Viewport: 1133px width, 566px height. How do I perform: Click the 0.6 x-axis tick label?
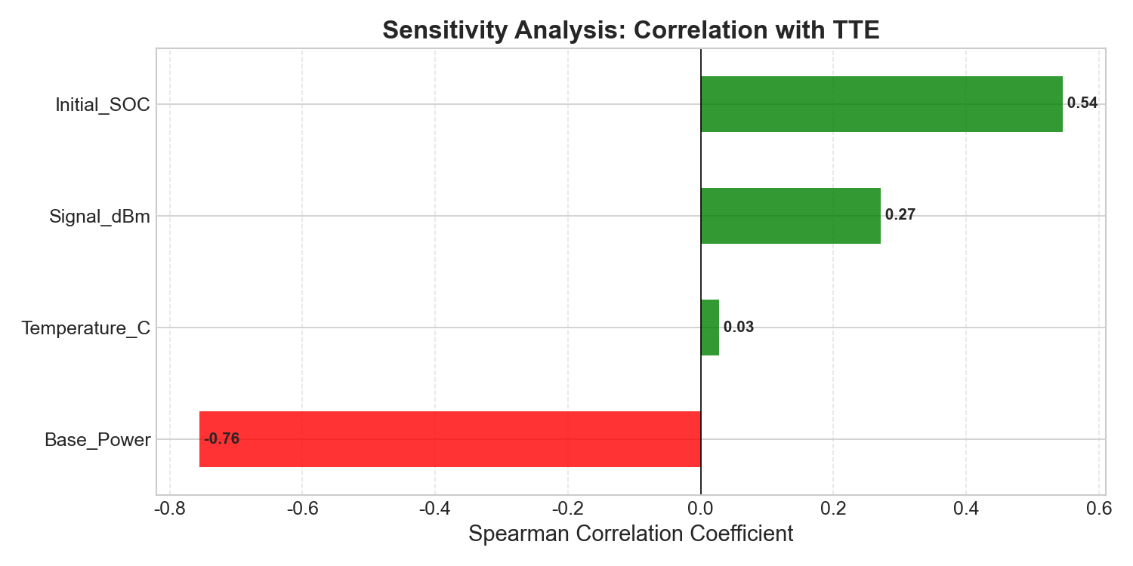(1099, 509)
